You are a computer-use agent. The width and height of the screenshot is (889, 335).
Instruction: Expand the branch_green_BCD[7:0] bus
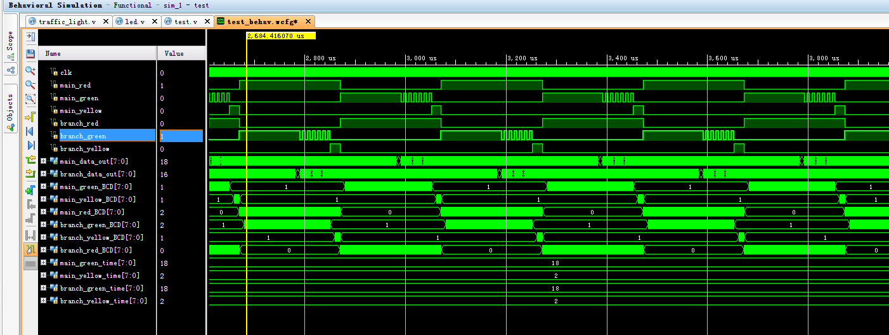pos(44,225)
